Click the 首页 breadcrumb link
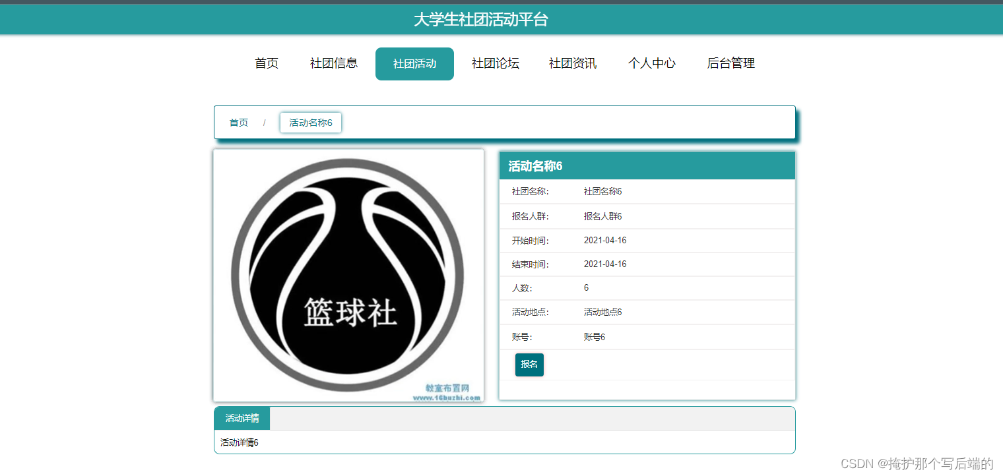The image size is (1003, 476). (x=239, y=123)
